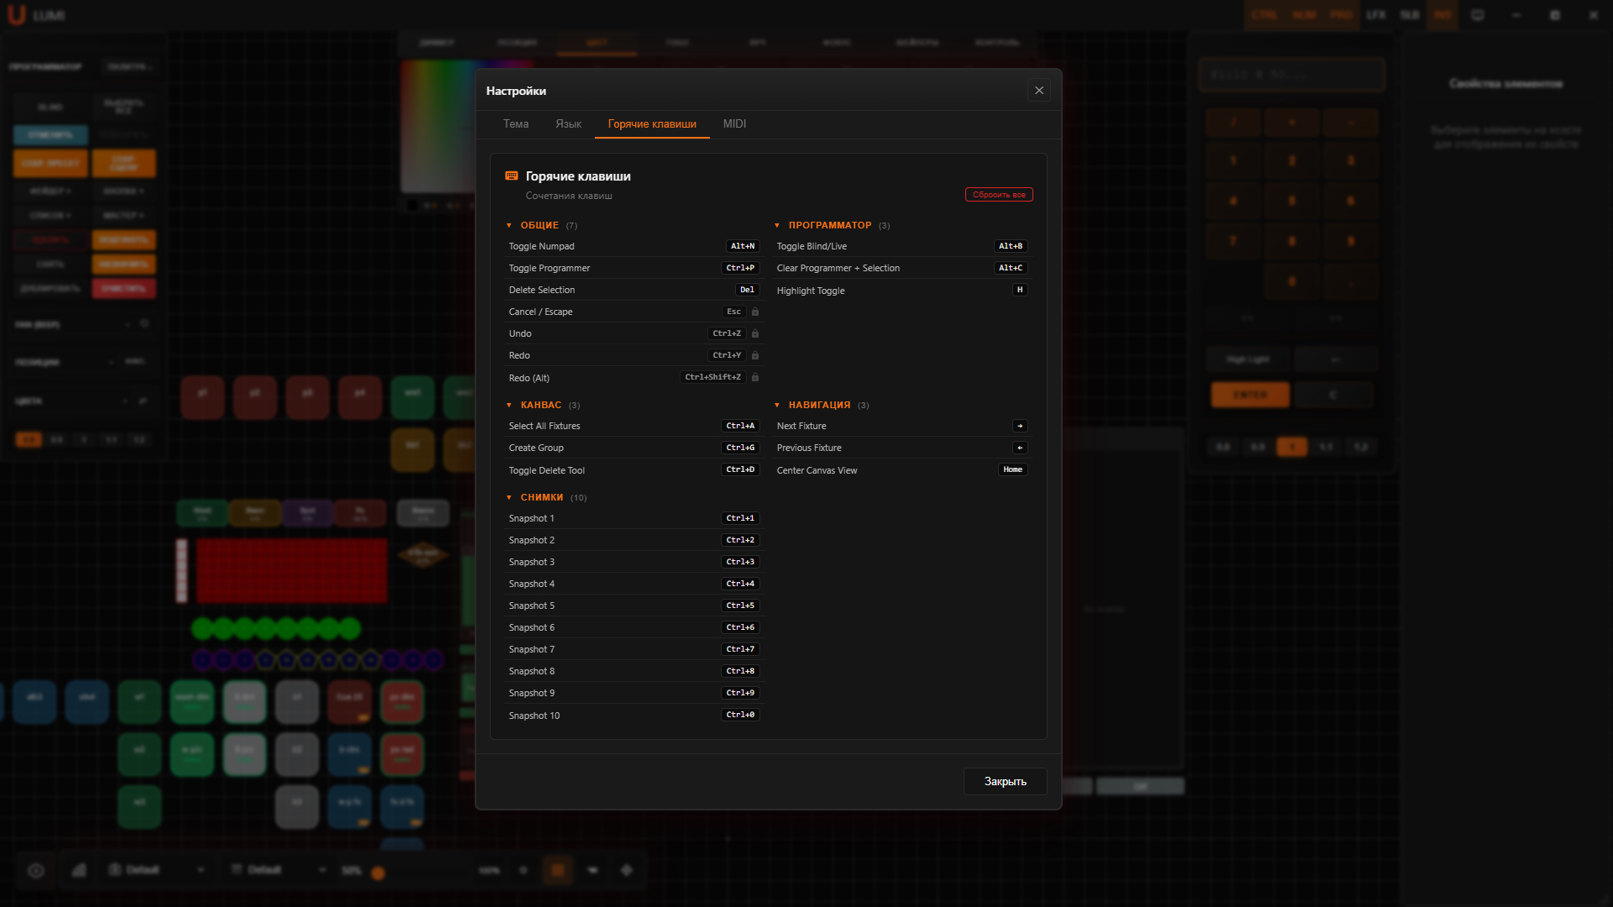The width and height of the screenshot is (1613, 907).
Task: Edit the Ctrl+G shortcut for Create Group
Action: [x=740, y=448]
